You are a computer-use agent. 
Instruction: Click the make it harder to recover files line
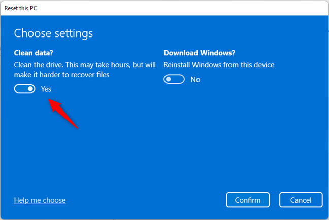click(61, 75)
